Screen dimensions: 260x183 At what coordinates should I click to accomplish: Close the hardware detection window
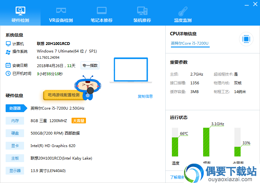[x=255, y=4]
